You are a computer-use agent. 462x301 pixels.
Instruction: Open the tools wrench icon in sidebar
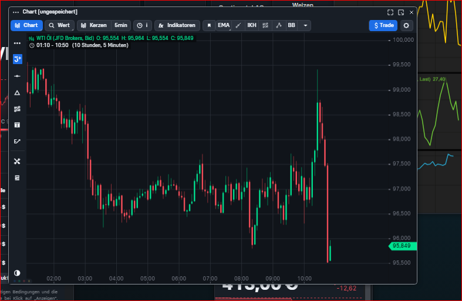(17, 161)
